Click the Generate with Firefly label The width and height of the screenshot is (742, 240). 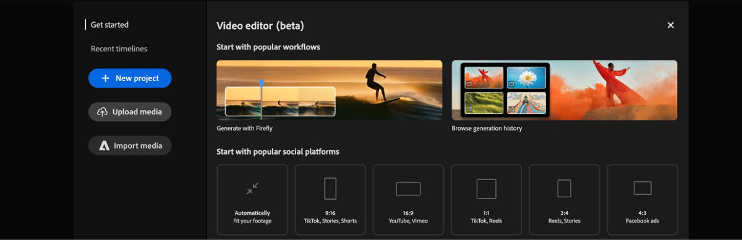[x=244, y=128]
